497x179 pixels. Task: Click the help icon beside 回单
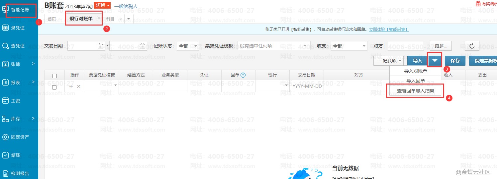pyautogui.click(x=243, y=75)
